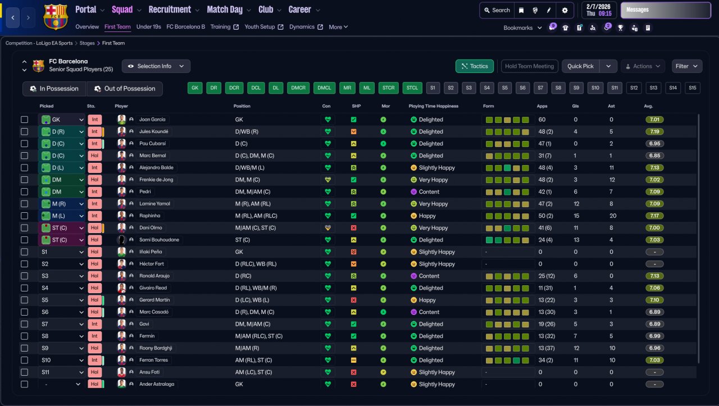
Task: Click the pitch role icon in GK picked cell
Action: pyautogui.click(x=45, y=120)
